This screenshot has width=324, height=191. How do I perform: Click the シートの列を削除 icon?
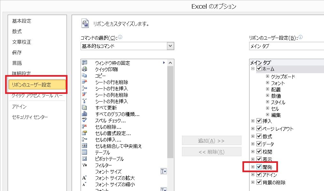click(x=84, y=95)
